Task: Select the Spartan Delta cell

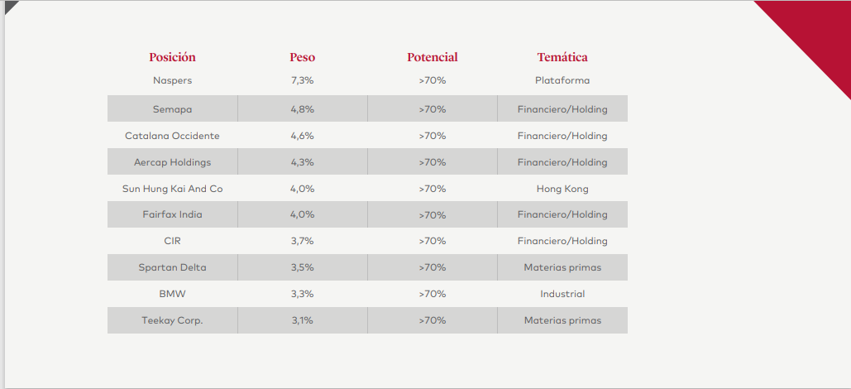Action: tap(173, 267)
